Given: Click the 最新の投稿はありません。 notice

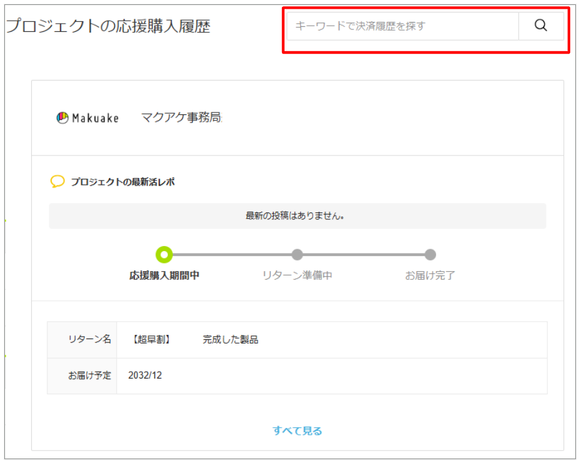Looking at the screenshot, I should click(297, 216).
